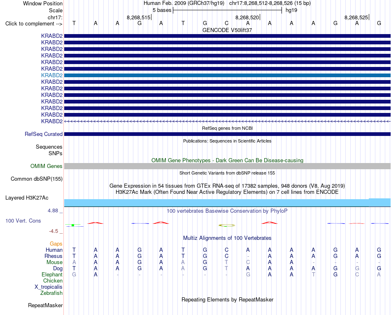Click the Layered H3K27Ac label

tap(27, 198)
